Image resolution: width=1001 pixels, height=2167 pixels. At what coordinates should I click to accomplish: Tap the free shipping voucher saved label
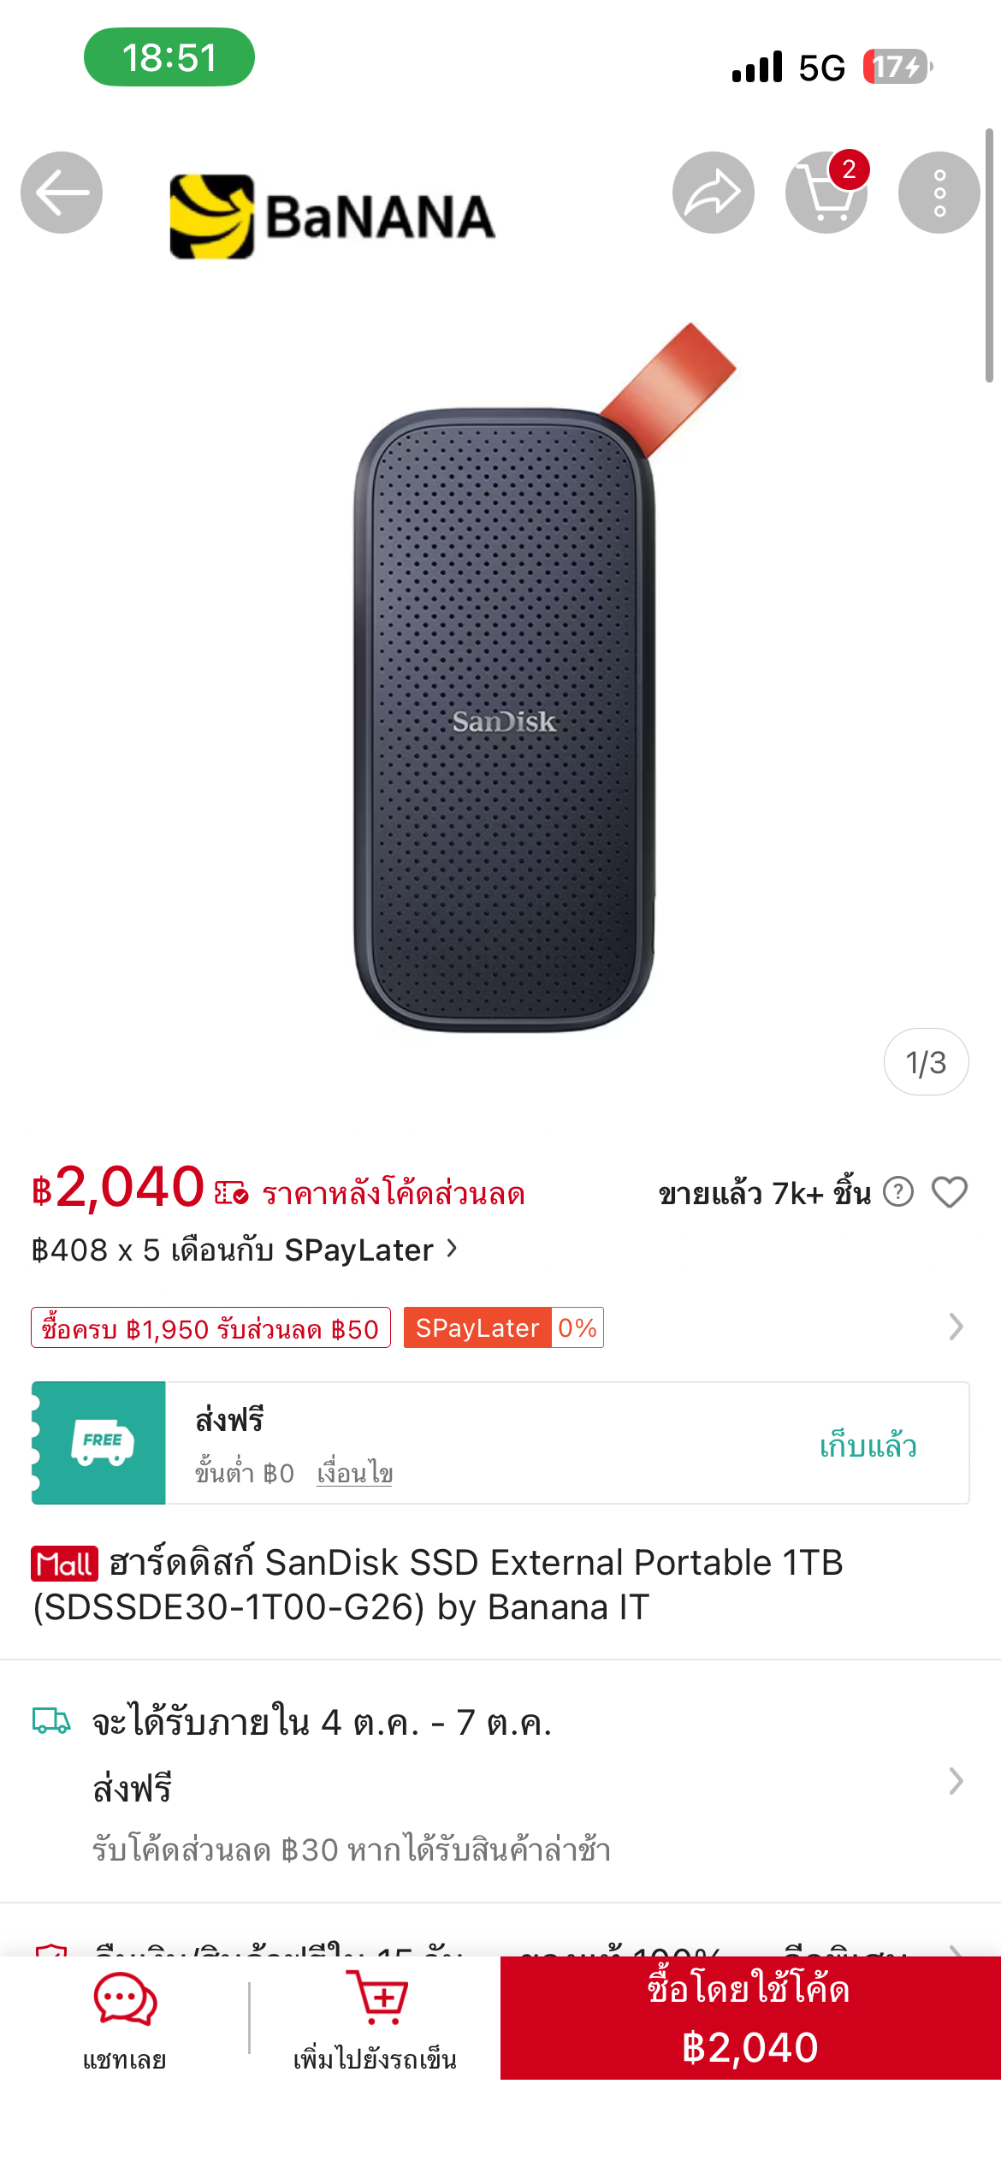coord(868,1446)
